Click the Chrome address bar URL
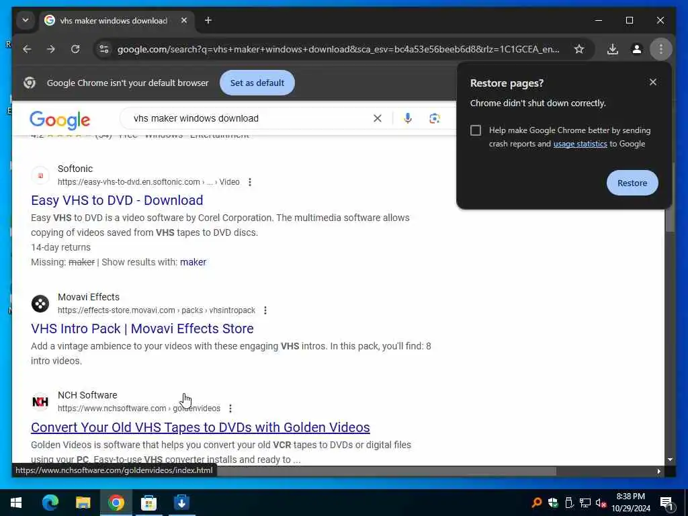Viewport: 688px width, 516px height. pos(339,49)
